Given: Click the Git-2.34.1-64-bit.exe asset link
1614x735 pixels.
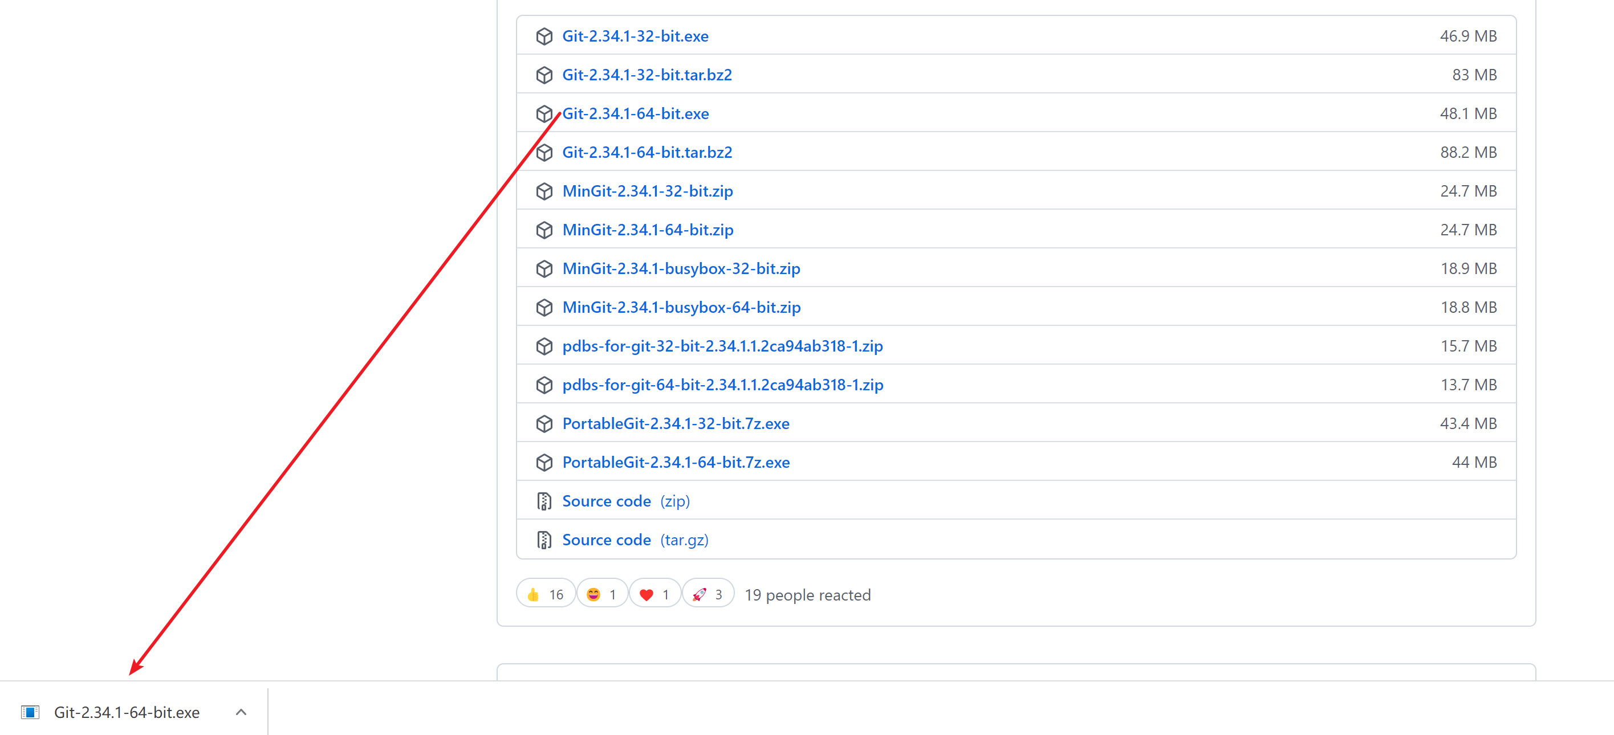Looking at the screenshot, I should coord(635,114).
